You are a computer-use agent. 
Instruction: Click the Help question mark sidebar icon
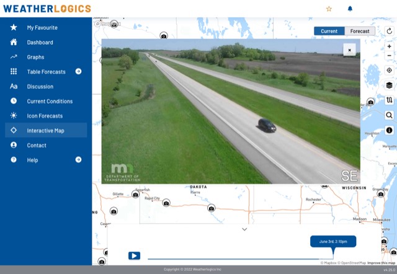tap(14, 159)
